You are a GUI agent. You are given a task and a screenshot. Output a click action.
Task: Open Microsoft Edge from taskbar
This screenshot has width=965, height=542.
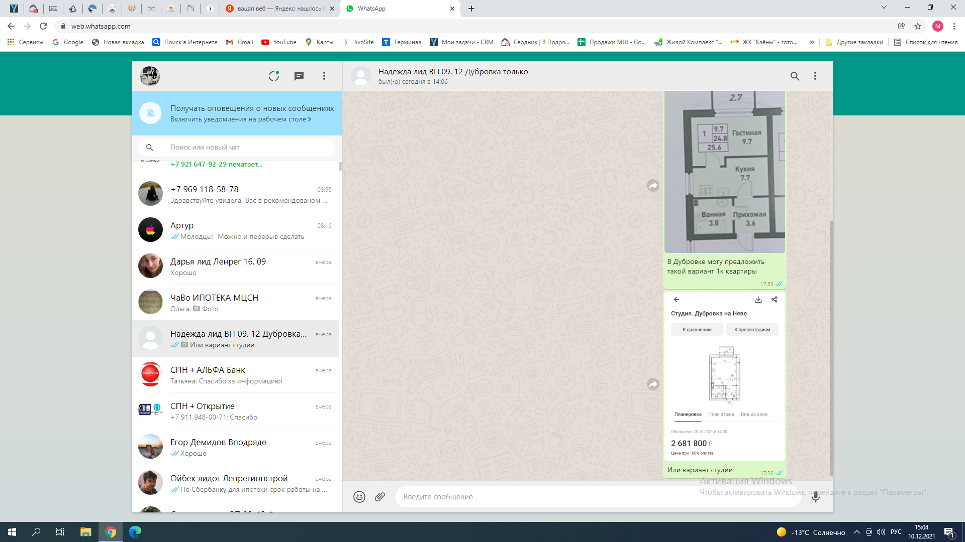coord(135,532)
